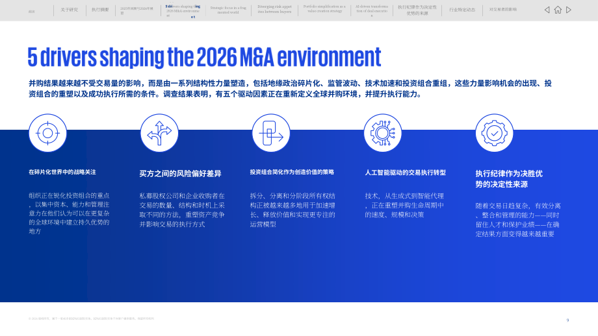The width and height of the screenshot is (598, 336).
Task: Click the copyright notice in the footer
Action: (91, 318)
